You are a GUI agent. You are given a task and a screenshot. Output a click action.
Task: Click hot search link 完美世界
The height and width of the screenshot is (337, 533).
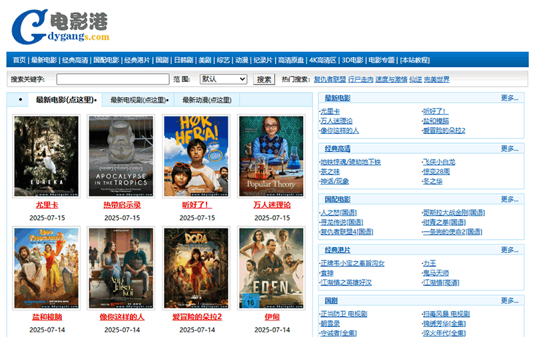pos(437,79)
